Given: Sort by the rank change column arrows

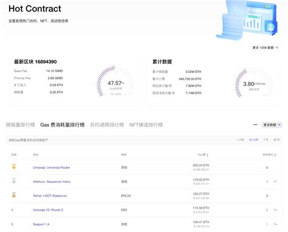Looking at the screenshot, I should click(275, 155).
